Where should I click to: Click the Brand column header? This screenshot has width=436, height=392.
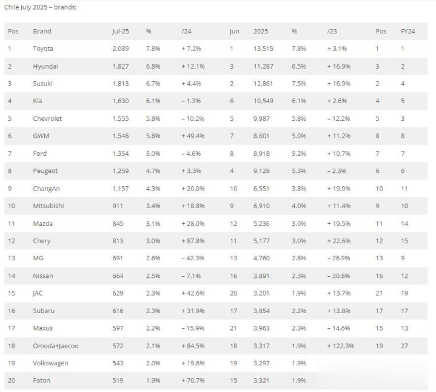pyautogui.click(x=42, y=31)
